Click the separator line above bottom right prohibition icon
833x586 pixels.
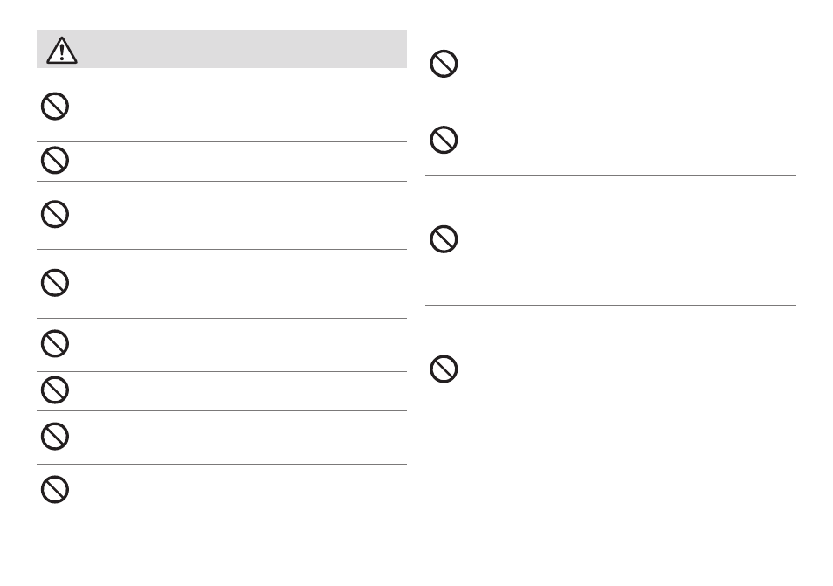tap(610, 305)
